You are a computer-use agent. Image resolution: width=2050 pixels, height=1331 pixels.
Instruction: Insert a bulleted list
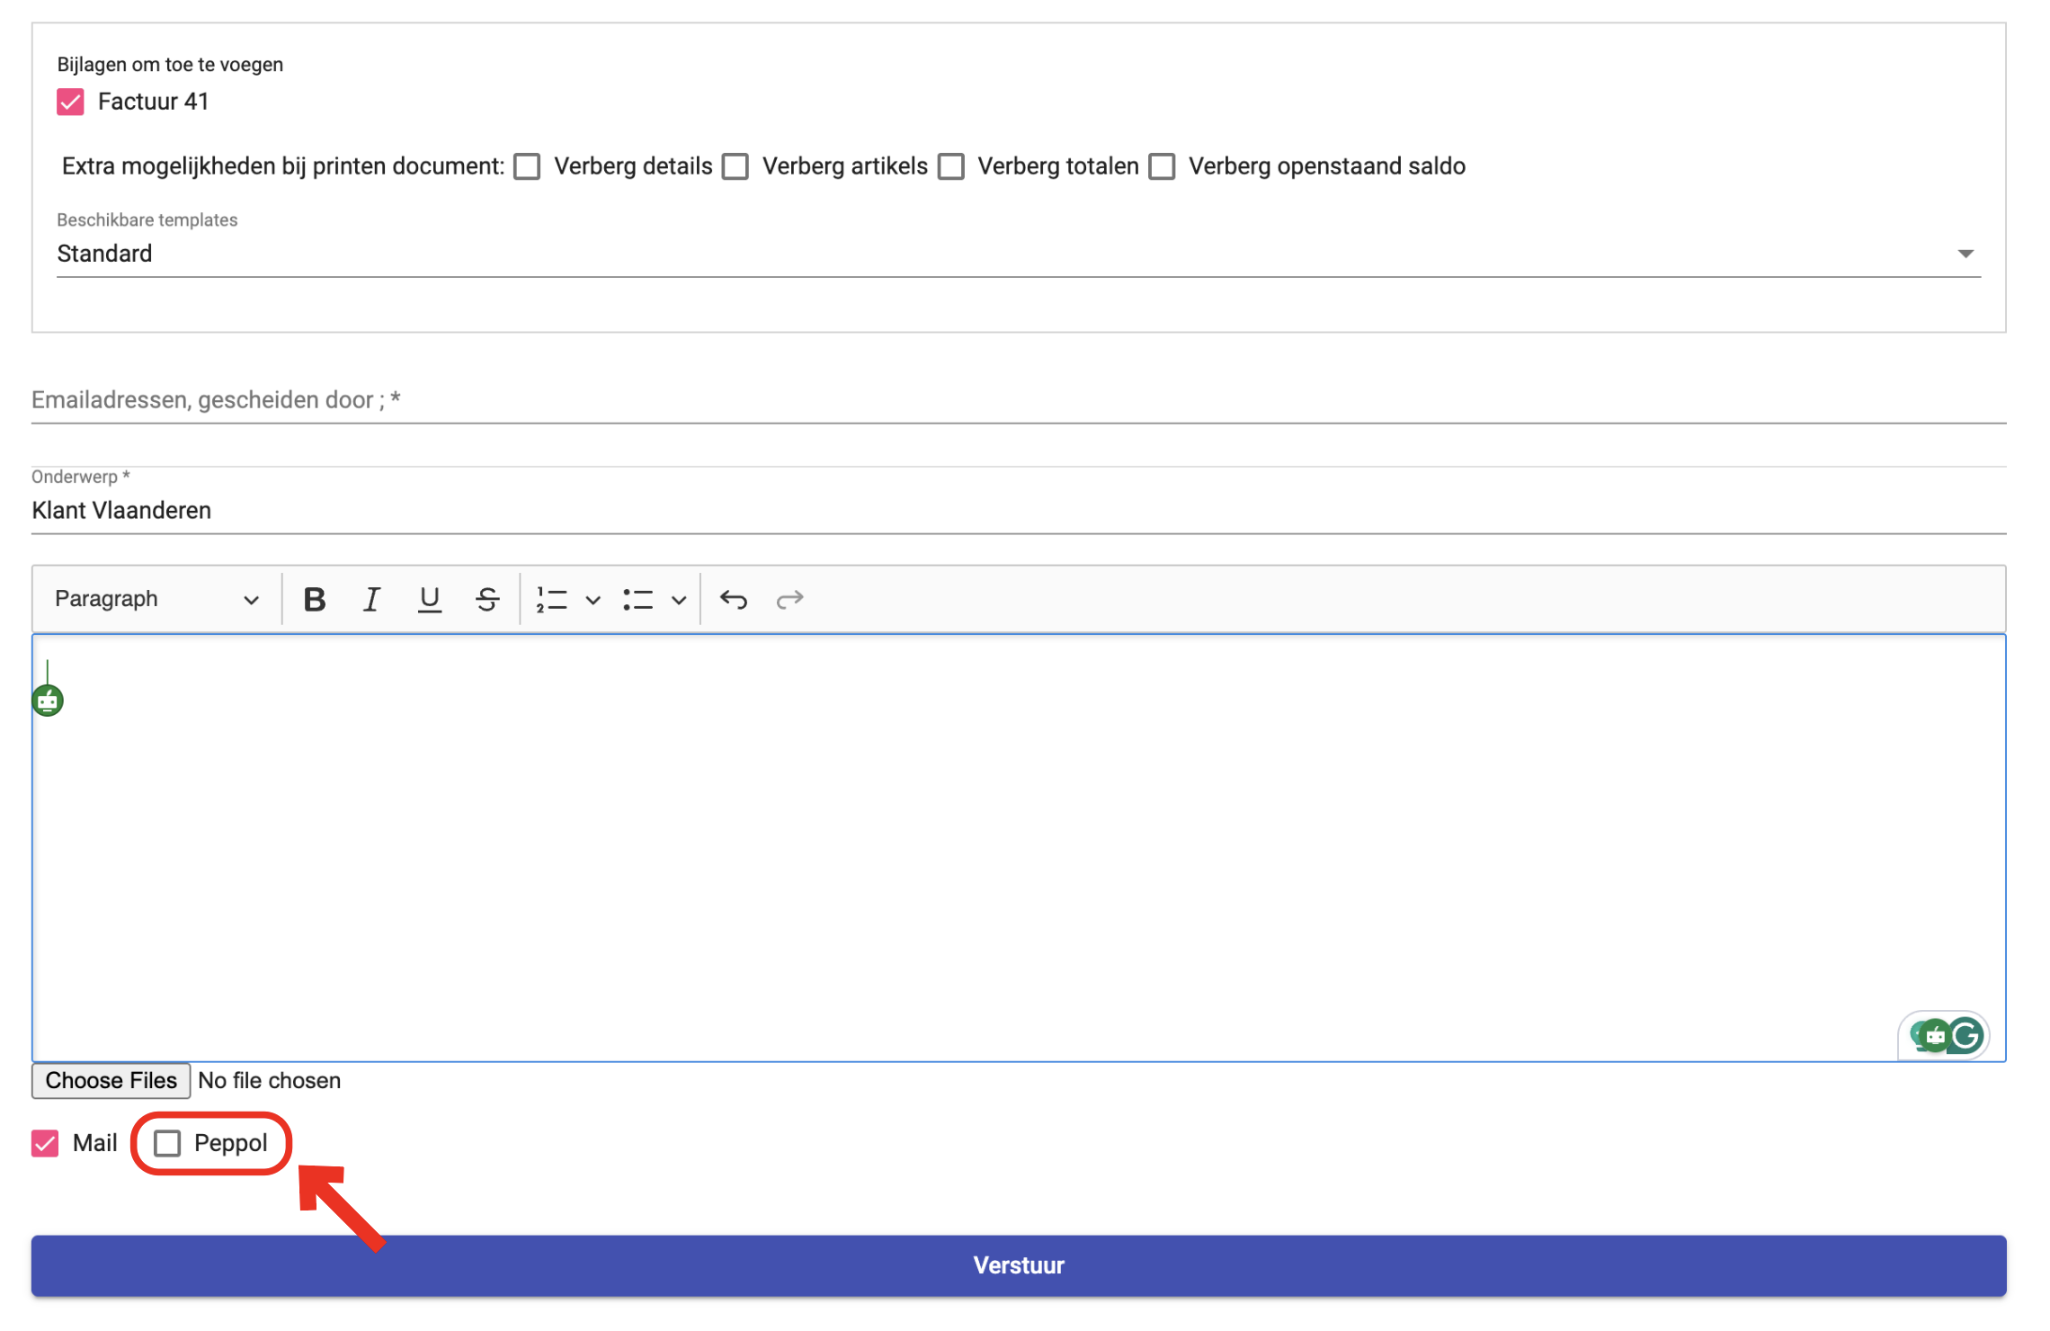(x=637, y=599)
